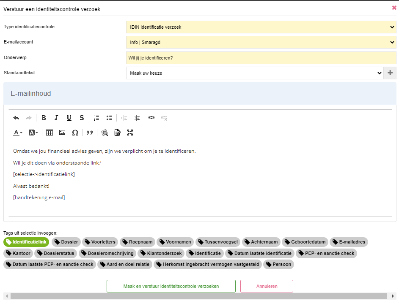Insert the Identificatielink tag
This screenshot has width=399, height=303.
26,242
